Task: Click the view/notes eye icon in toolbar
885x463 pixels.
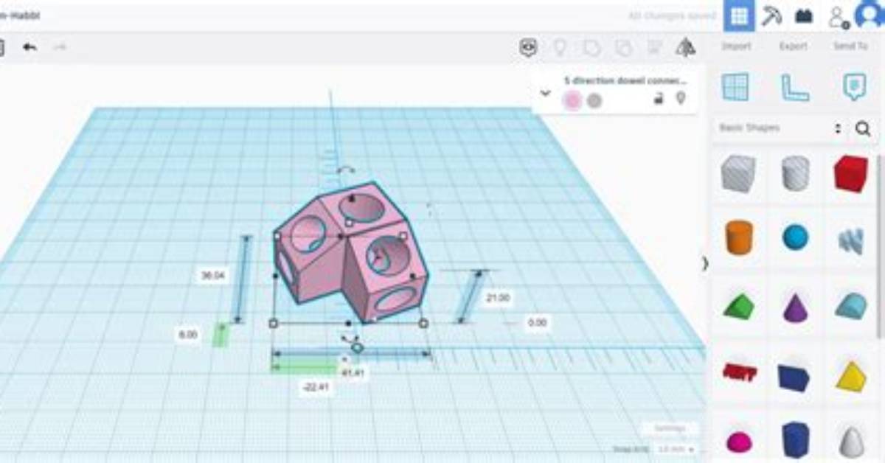Action: 528,48
